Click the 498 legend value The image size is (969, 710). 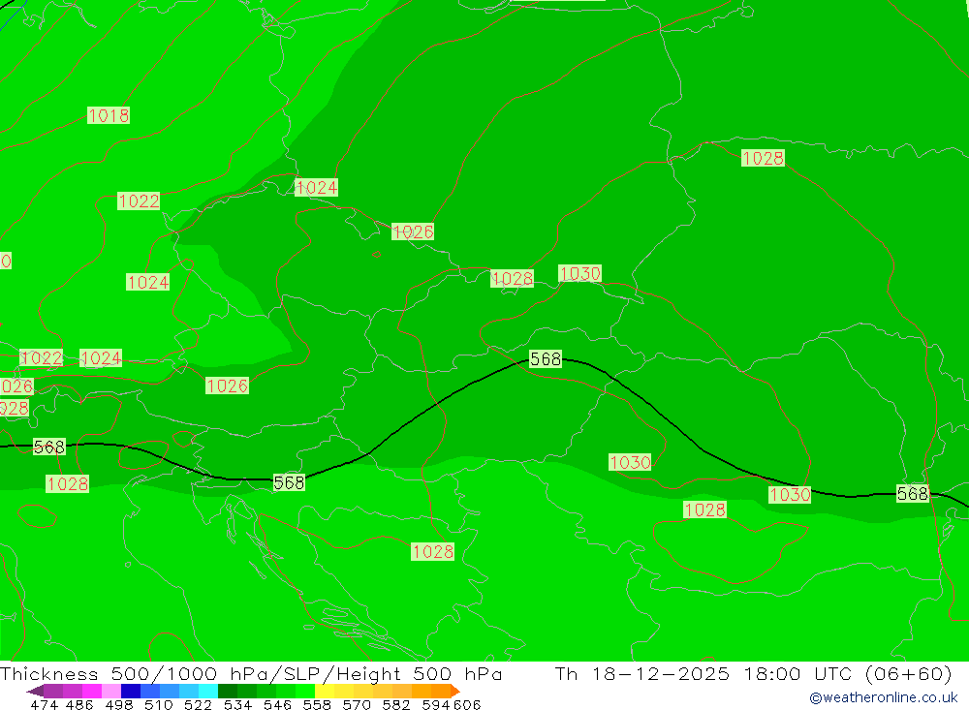coord(119,704)
